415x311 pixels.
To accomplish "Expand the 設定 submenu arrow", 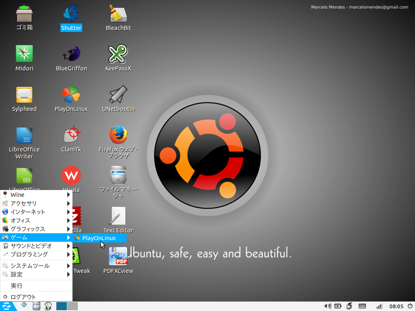I will (x=68, y=274).
